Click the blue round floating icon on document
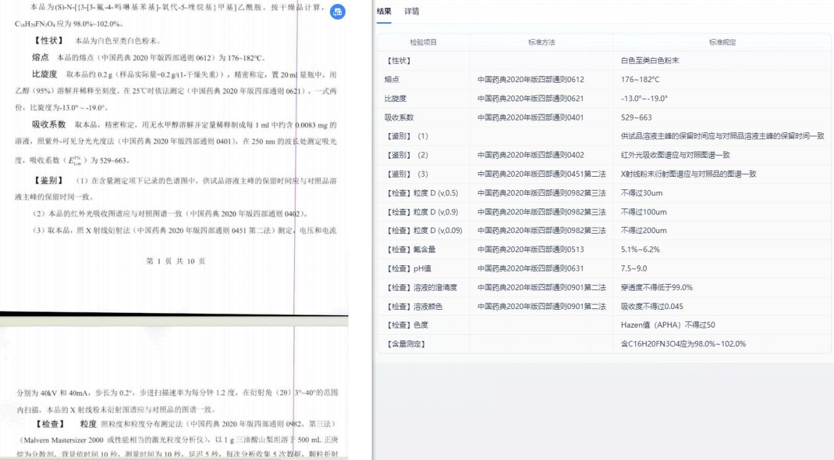 pyautogui.click(x=338, y=12)
